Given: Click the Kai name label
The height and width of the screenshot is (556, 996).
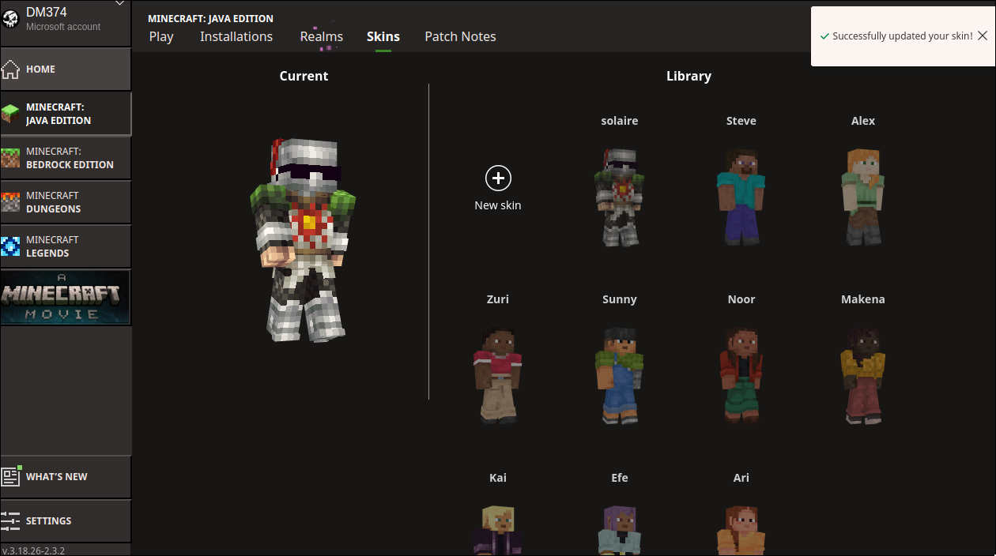Looking at the screenshot, I should coord(498,478).
